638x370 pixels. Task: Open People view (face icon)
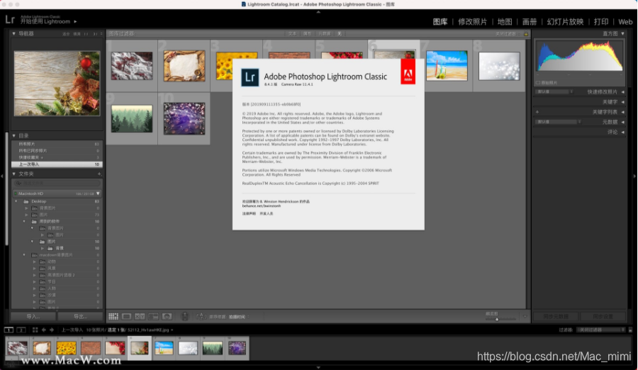tap(167, 316)
